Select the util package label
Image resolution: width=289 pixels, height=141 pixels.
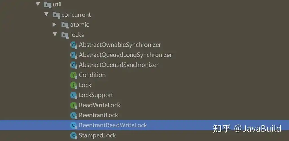(x=57, y=5)
